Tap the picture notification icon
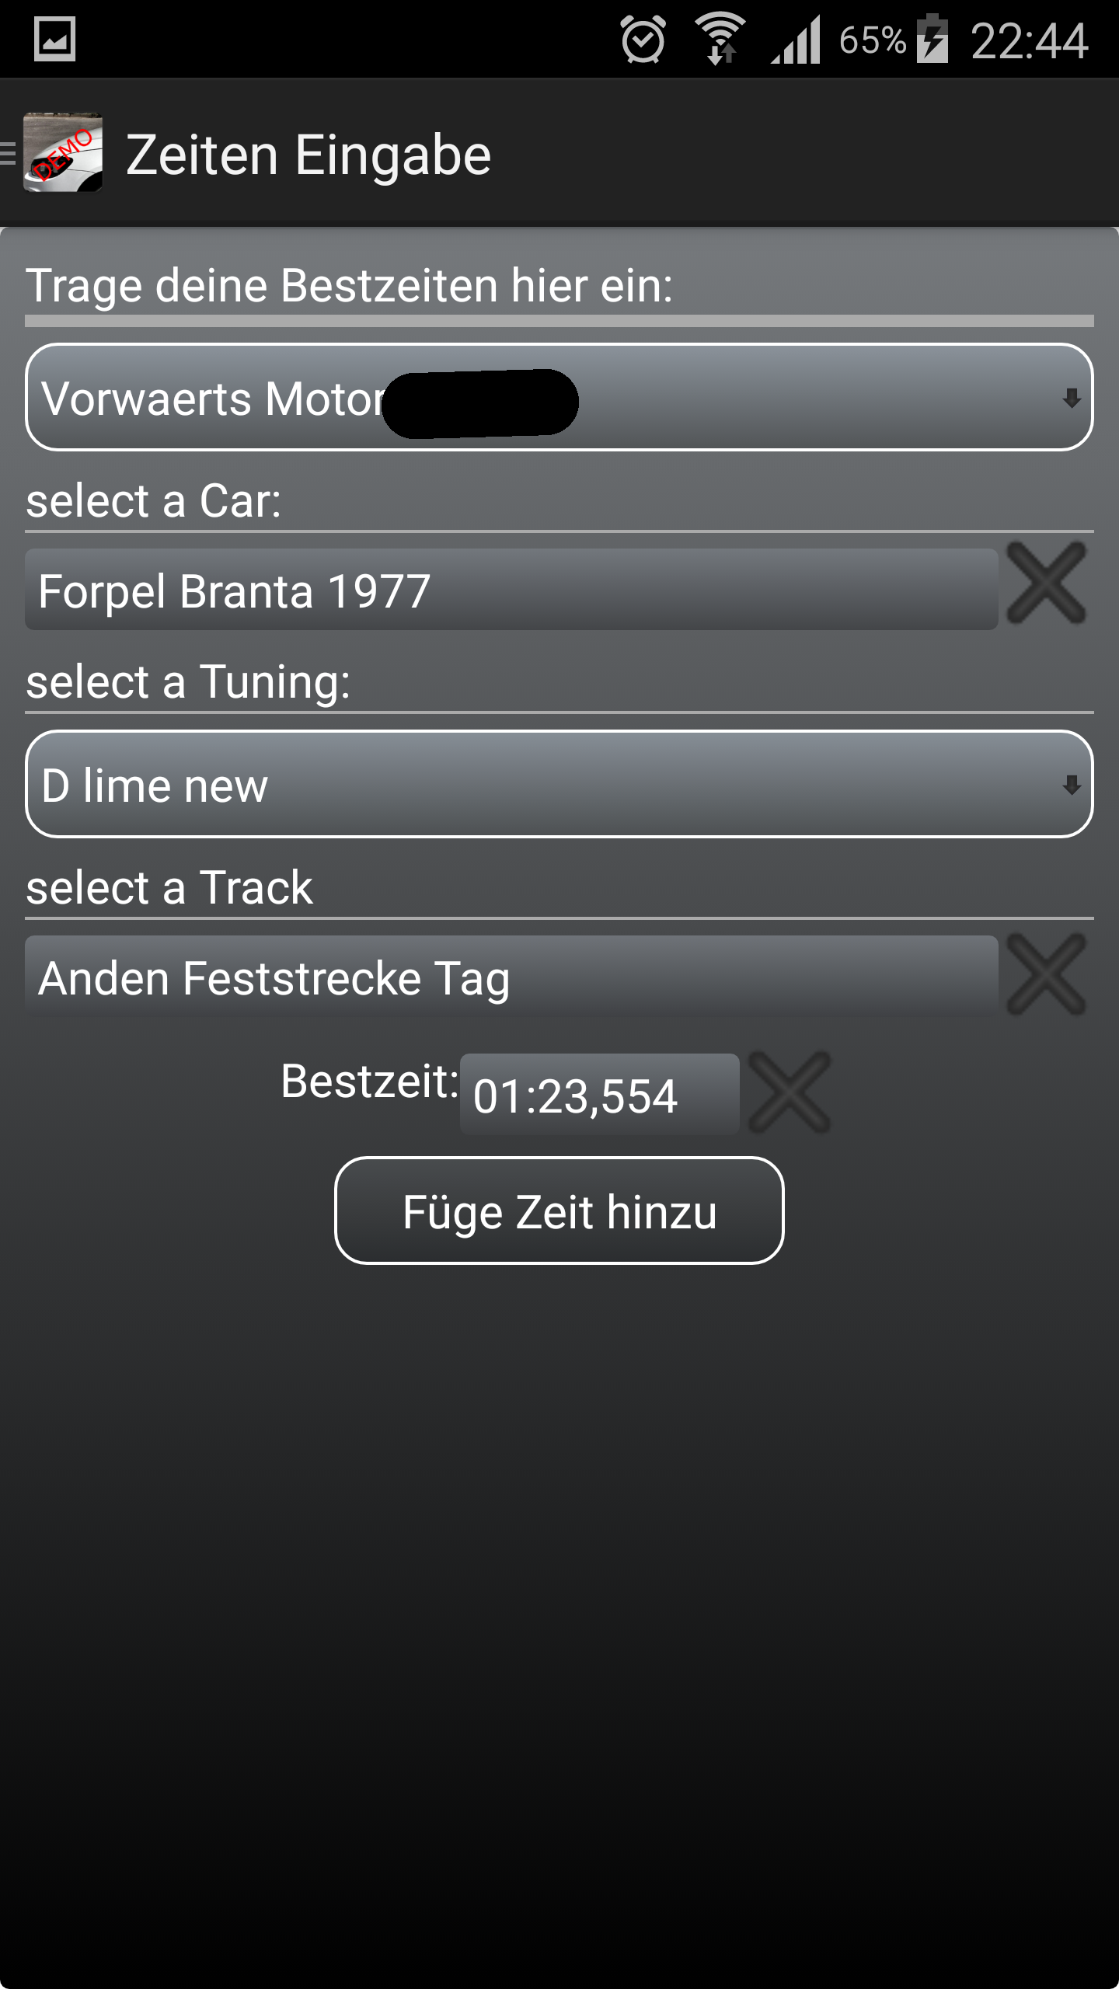The height and width of the screenshot is (1989, 1119). [54, 40]
